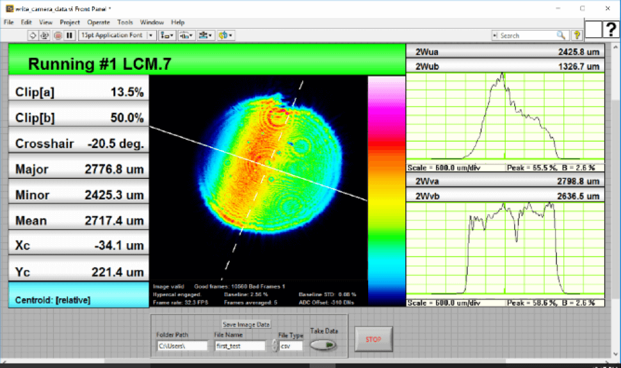The width and height of the screenshot is (621, 368).
Task: Expand the Align Objects dropdown
Action: point(167,35)
